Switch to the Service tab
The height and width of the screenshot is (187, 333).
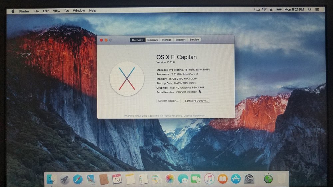click(194, 40)
